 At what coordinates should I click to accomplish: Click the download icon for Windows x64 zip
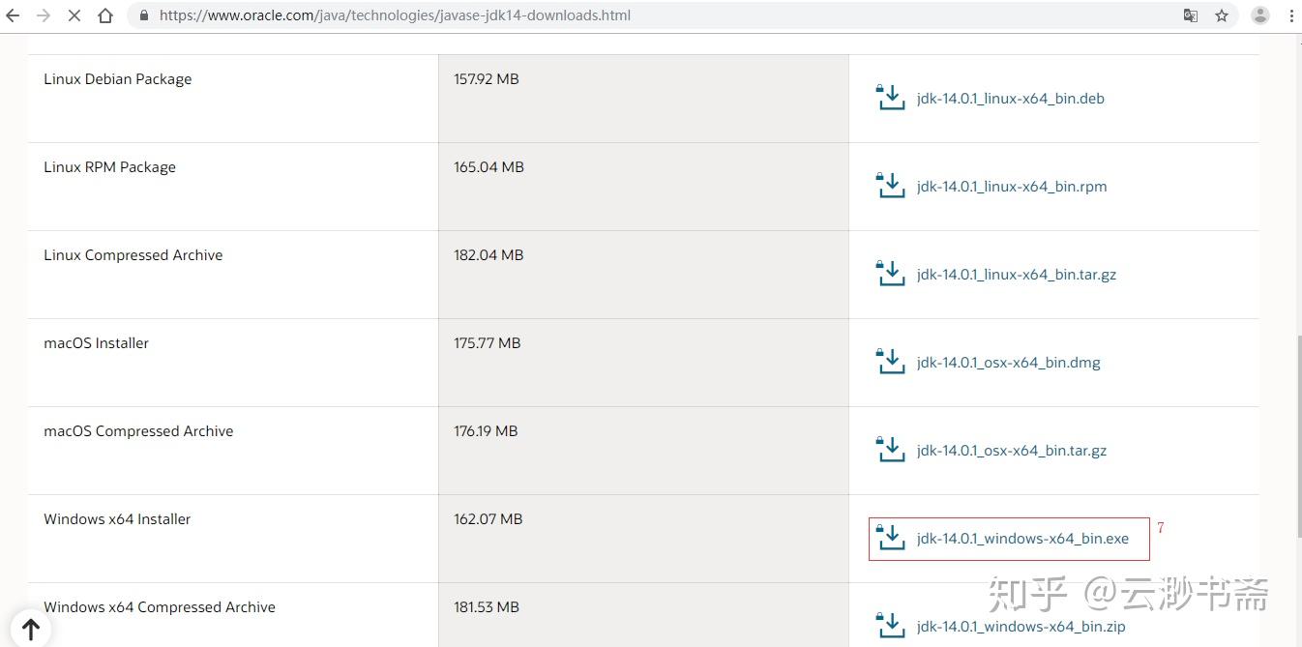[x=890, y=626]
